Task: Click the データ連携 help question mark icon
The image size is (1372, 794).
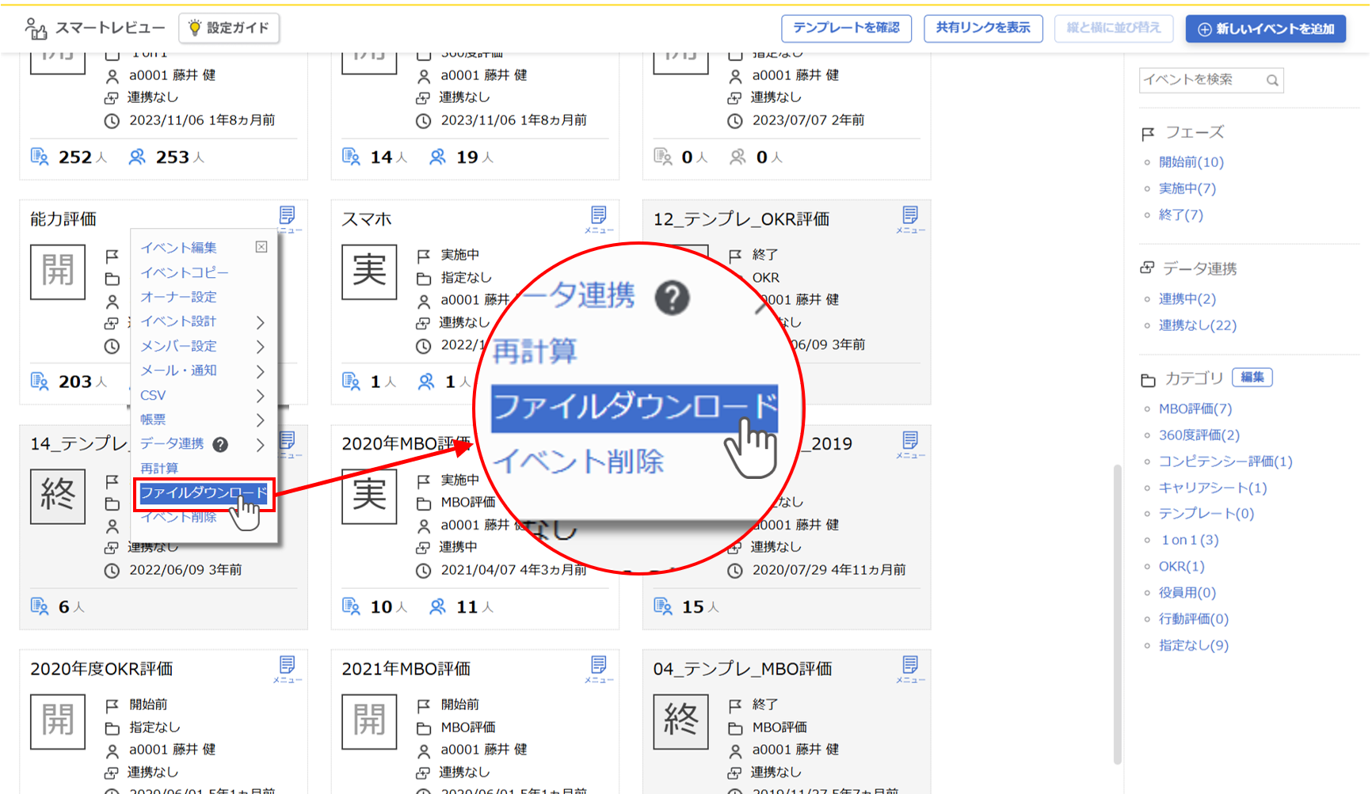Action: pyautogui.click(x=221, y=444)
